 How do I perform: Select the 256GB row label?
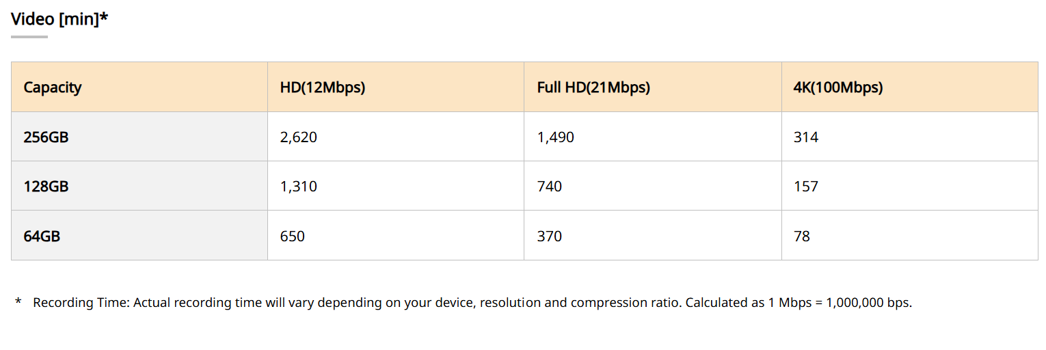click(46, 137)
